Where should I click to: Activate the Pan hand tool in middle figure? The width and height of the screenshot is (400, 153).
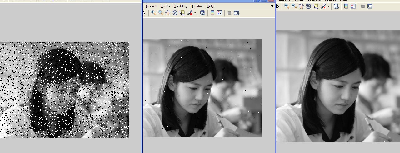point(168,13)
